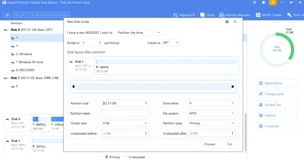Click the help question mark in the title bar

263,3
